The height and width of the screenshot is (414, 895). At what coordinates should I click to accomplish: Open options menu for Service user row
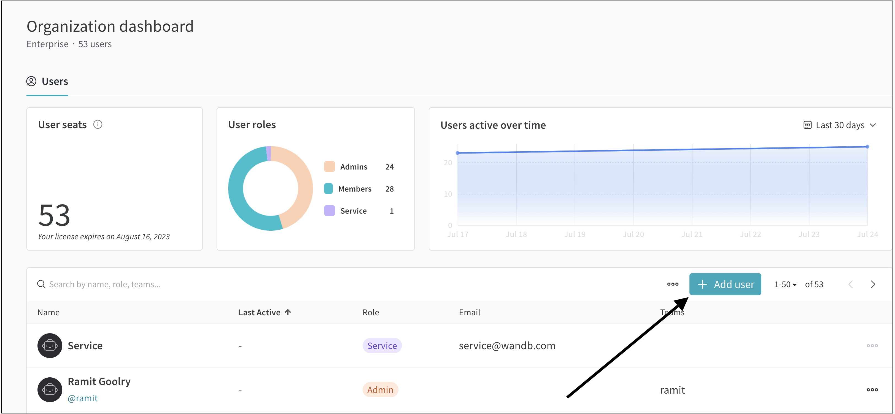(872, 346)
